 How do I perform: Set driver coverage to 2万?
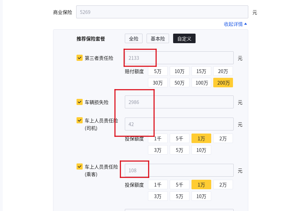point(223,139)
